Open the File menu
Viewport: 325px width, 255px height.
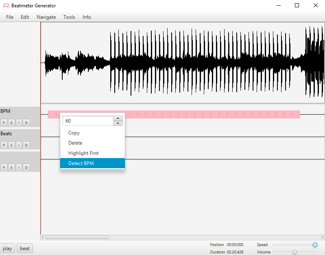10,17
